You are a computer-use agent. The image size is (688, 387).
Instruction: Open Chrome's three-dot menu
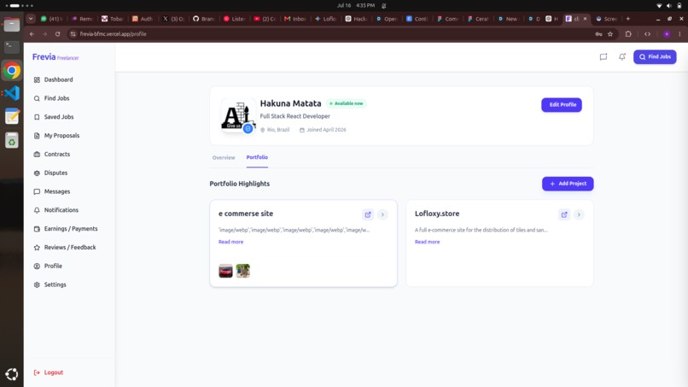pos(679,34)
